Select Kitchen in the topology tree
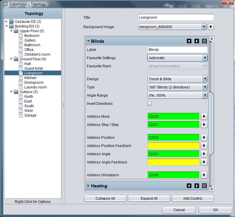The width and height of the screenshot is (235, 217). (30, 78)
